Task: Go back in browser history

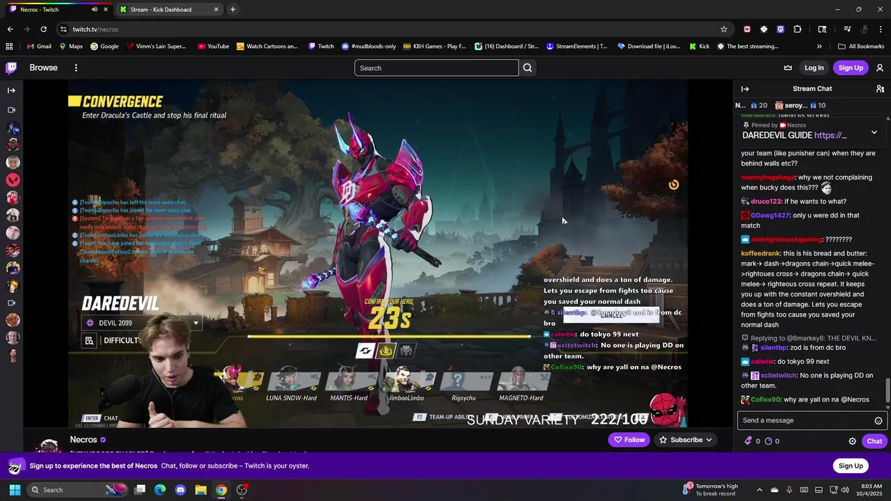Action: pyautogui.click(x=10, y=29)
